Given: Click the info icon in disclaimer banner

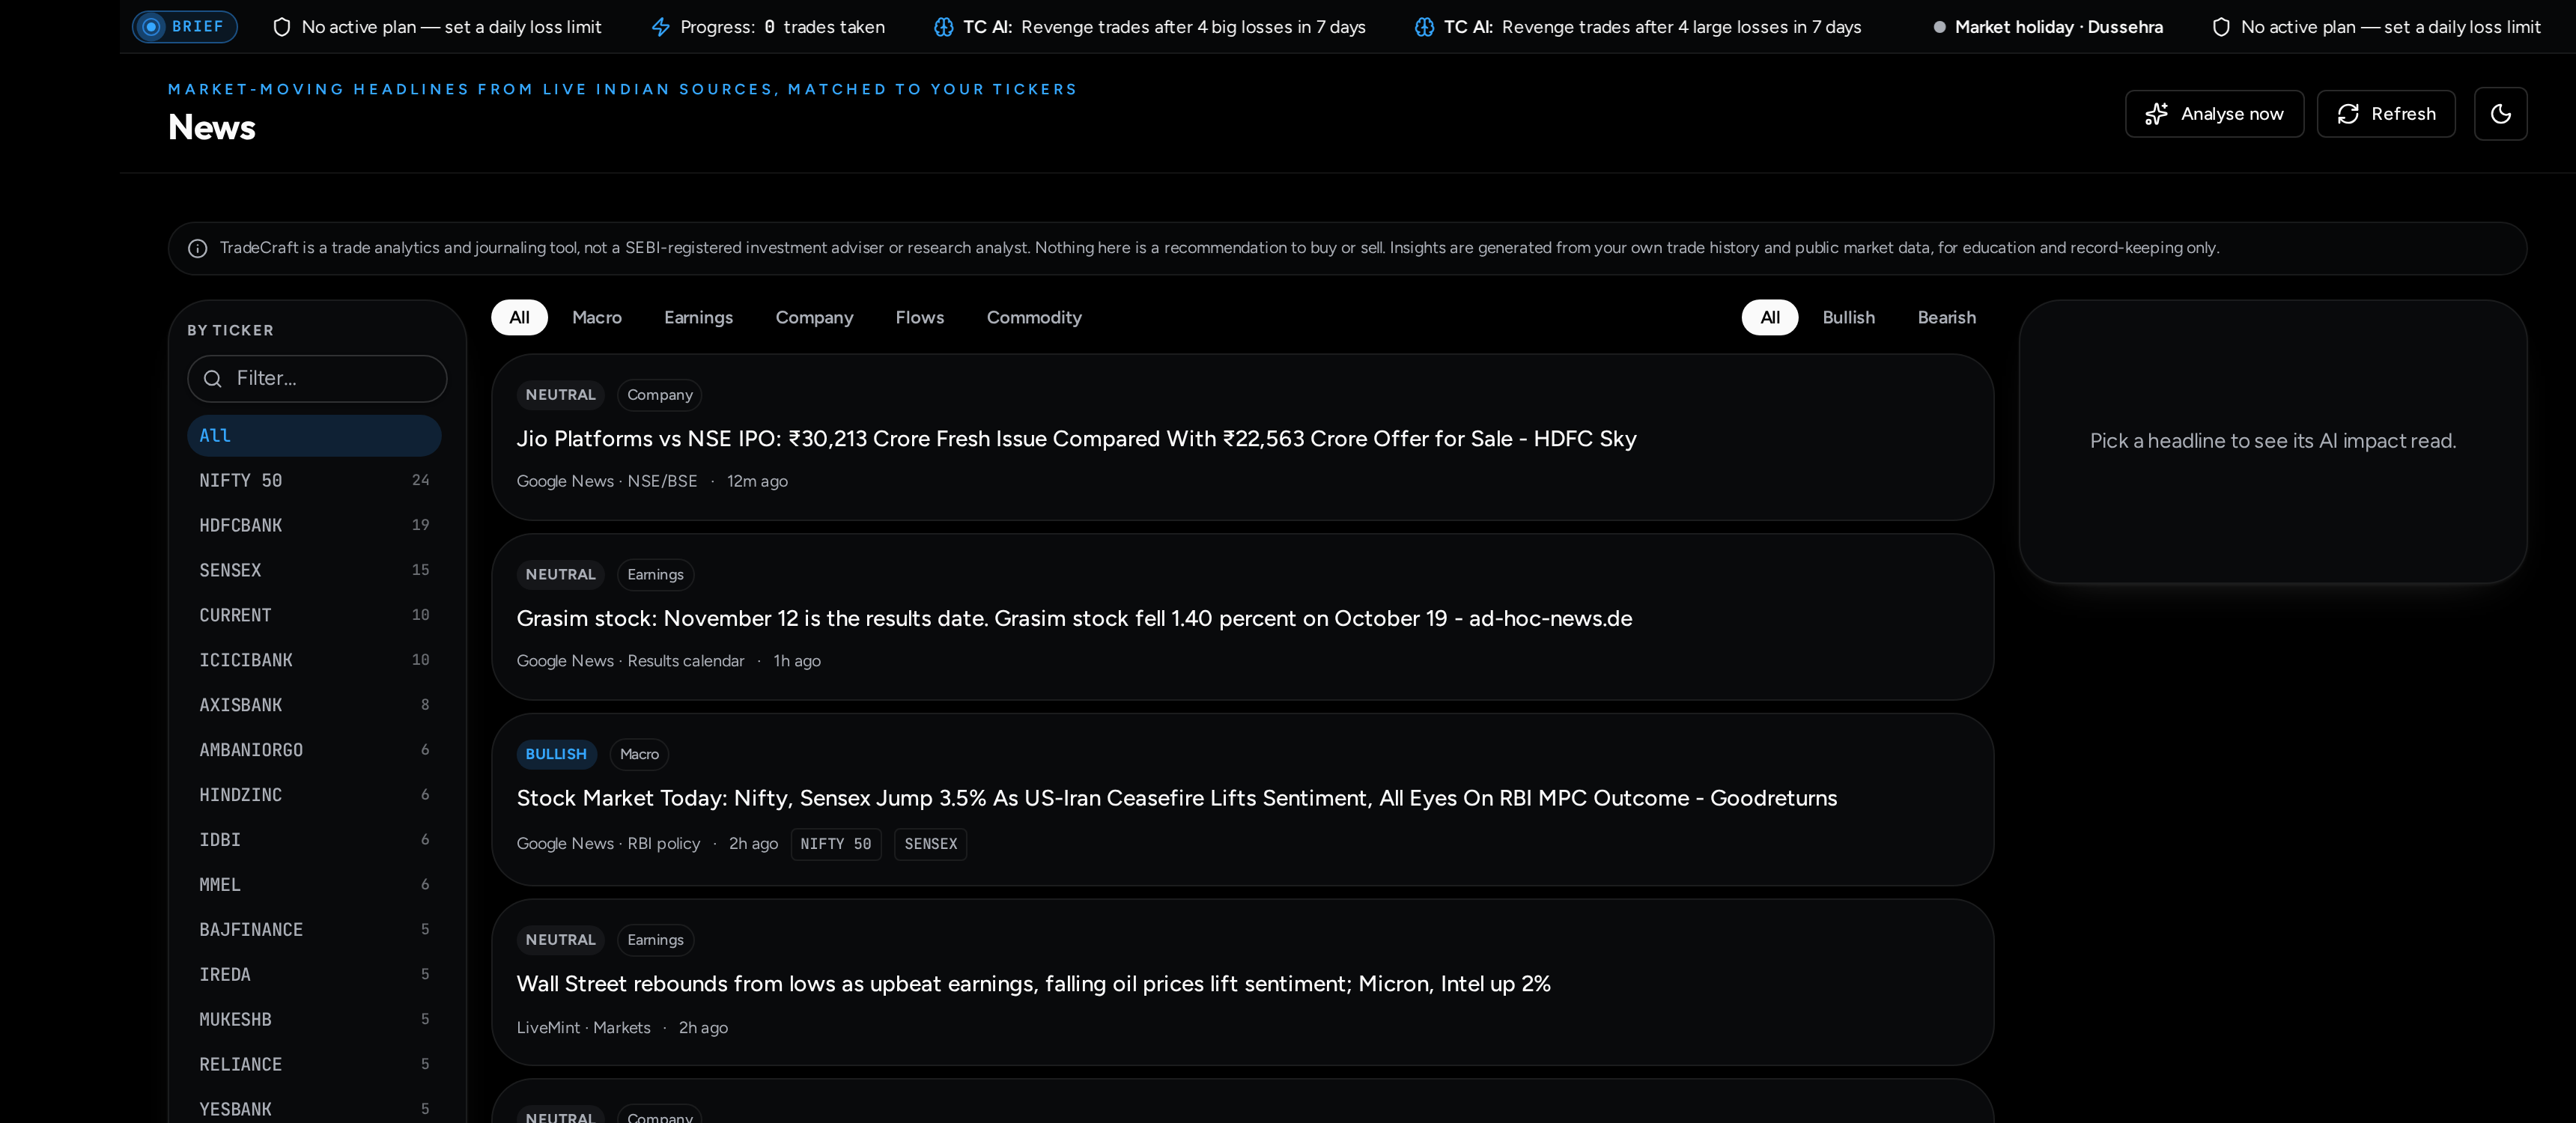Looking at the screenshot, I should [x=198, y=248].
